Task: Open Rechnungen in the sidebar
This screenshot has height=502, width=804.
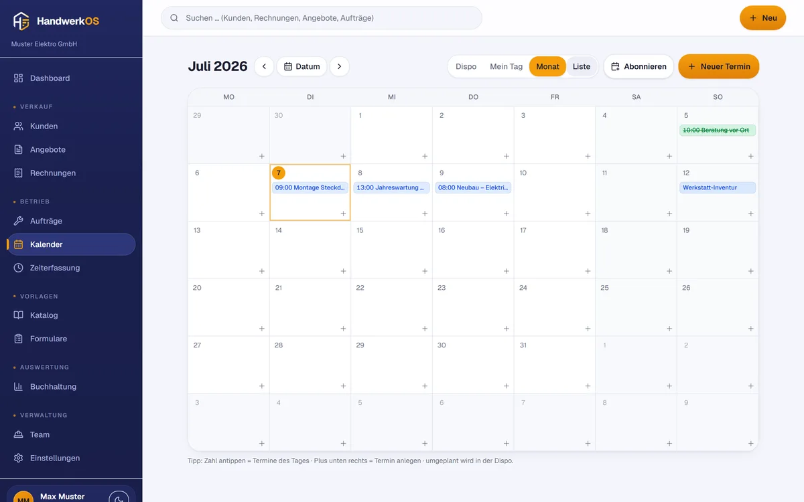Action: [x=71, y=173]
